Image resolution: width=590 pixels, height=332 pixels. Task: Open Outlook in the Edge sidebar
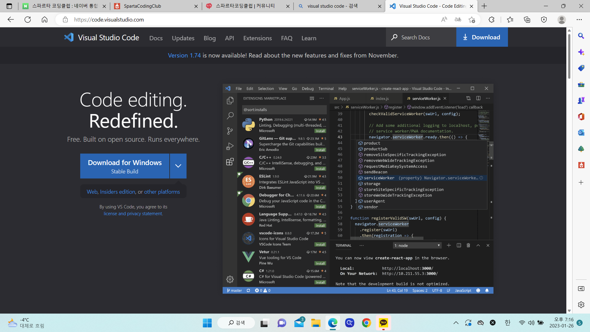pos(581,132)
